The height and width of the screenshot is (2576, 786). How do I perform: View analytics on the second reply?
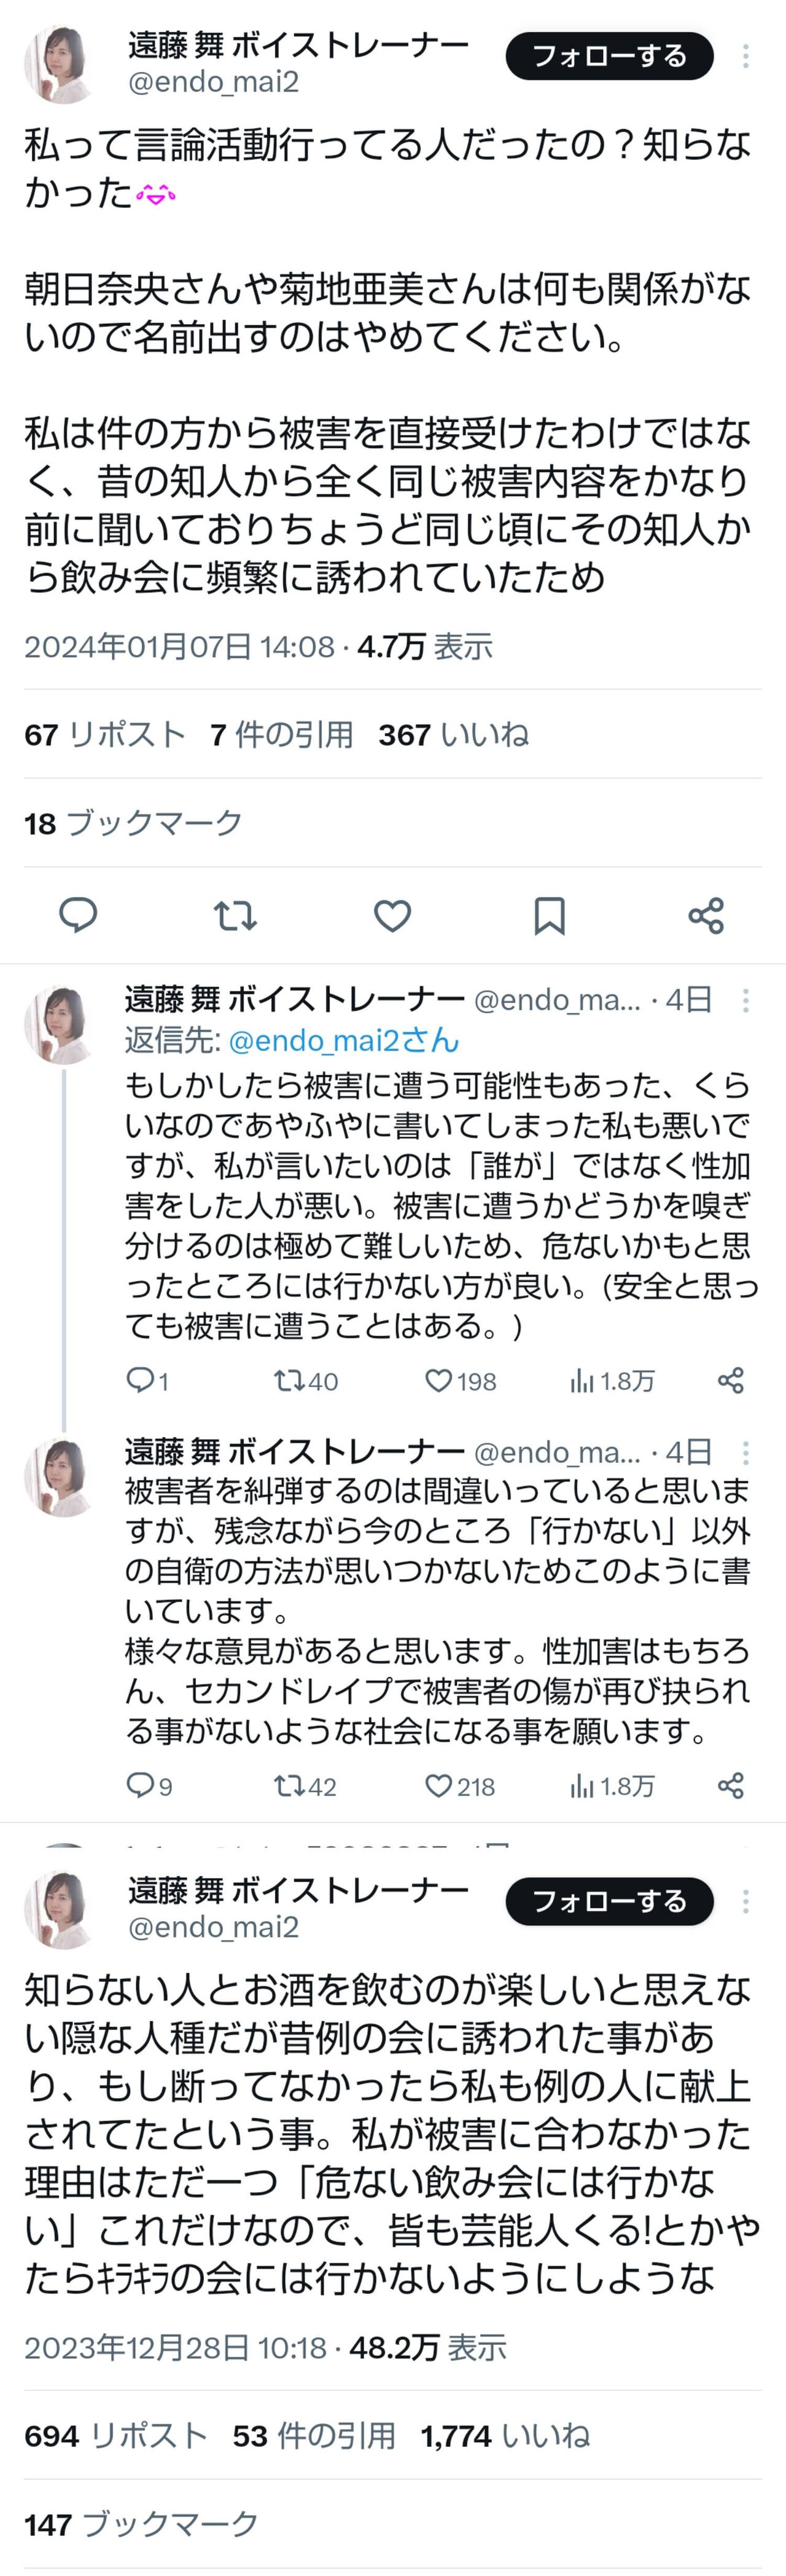click(582, 1786)
